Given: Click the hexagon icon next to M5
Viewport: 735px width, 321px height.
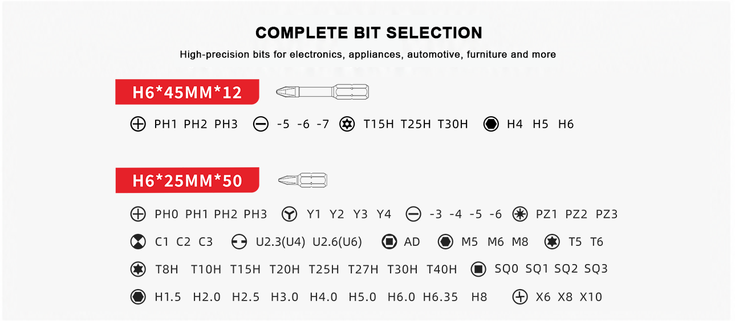Looking at the screenshot, I should (x=445, y=241).
